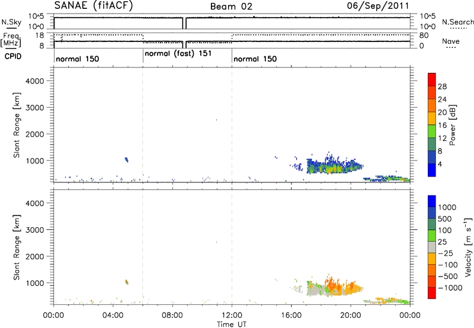
Task: Click the Freq. [MHz] axis label
Action: pyautogui.click(x=11, y=40)
